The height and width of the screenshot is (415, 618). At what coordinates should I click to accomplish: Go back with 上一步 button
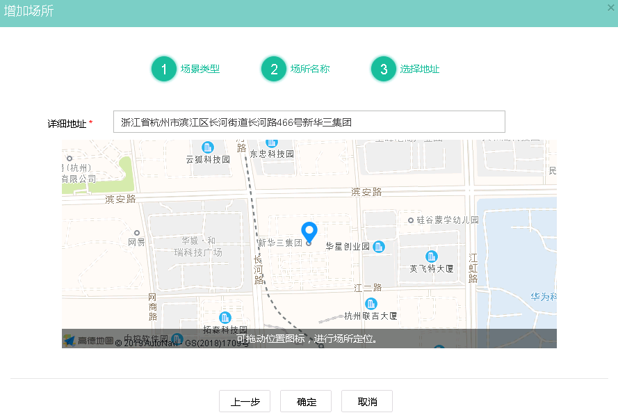[245, 401]
